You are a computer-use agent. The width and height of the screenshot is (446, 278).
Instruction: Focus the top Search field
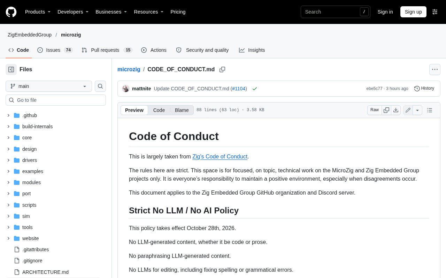click(x=336, y=12)
